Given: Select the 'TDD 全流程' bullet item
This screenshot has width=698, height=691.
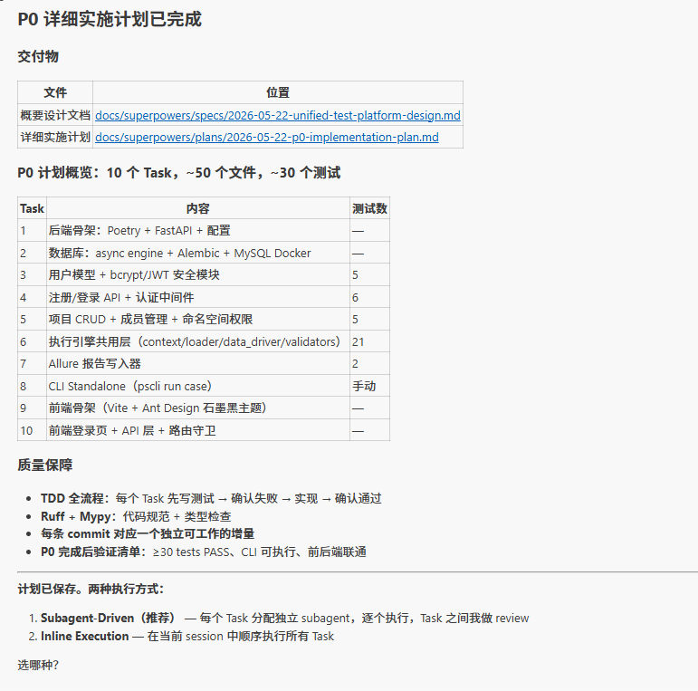Looking at the screenshot, I should pyautogui.click(x=211, y=498).
